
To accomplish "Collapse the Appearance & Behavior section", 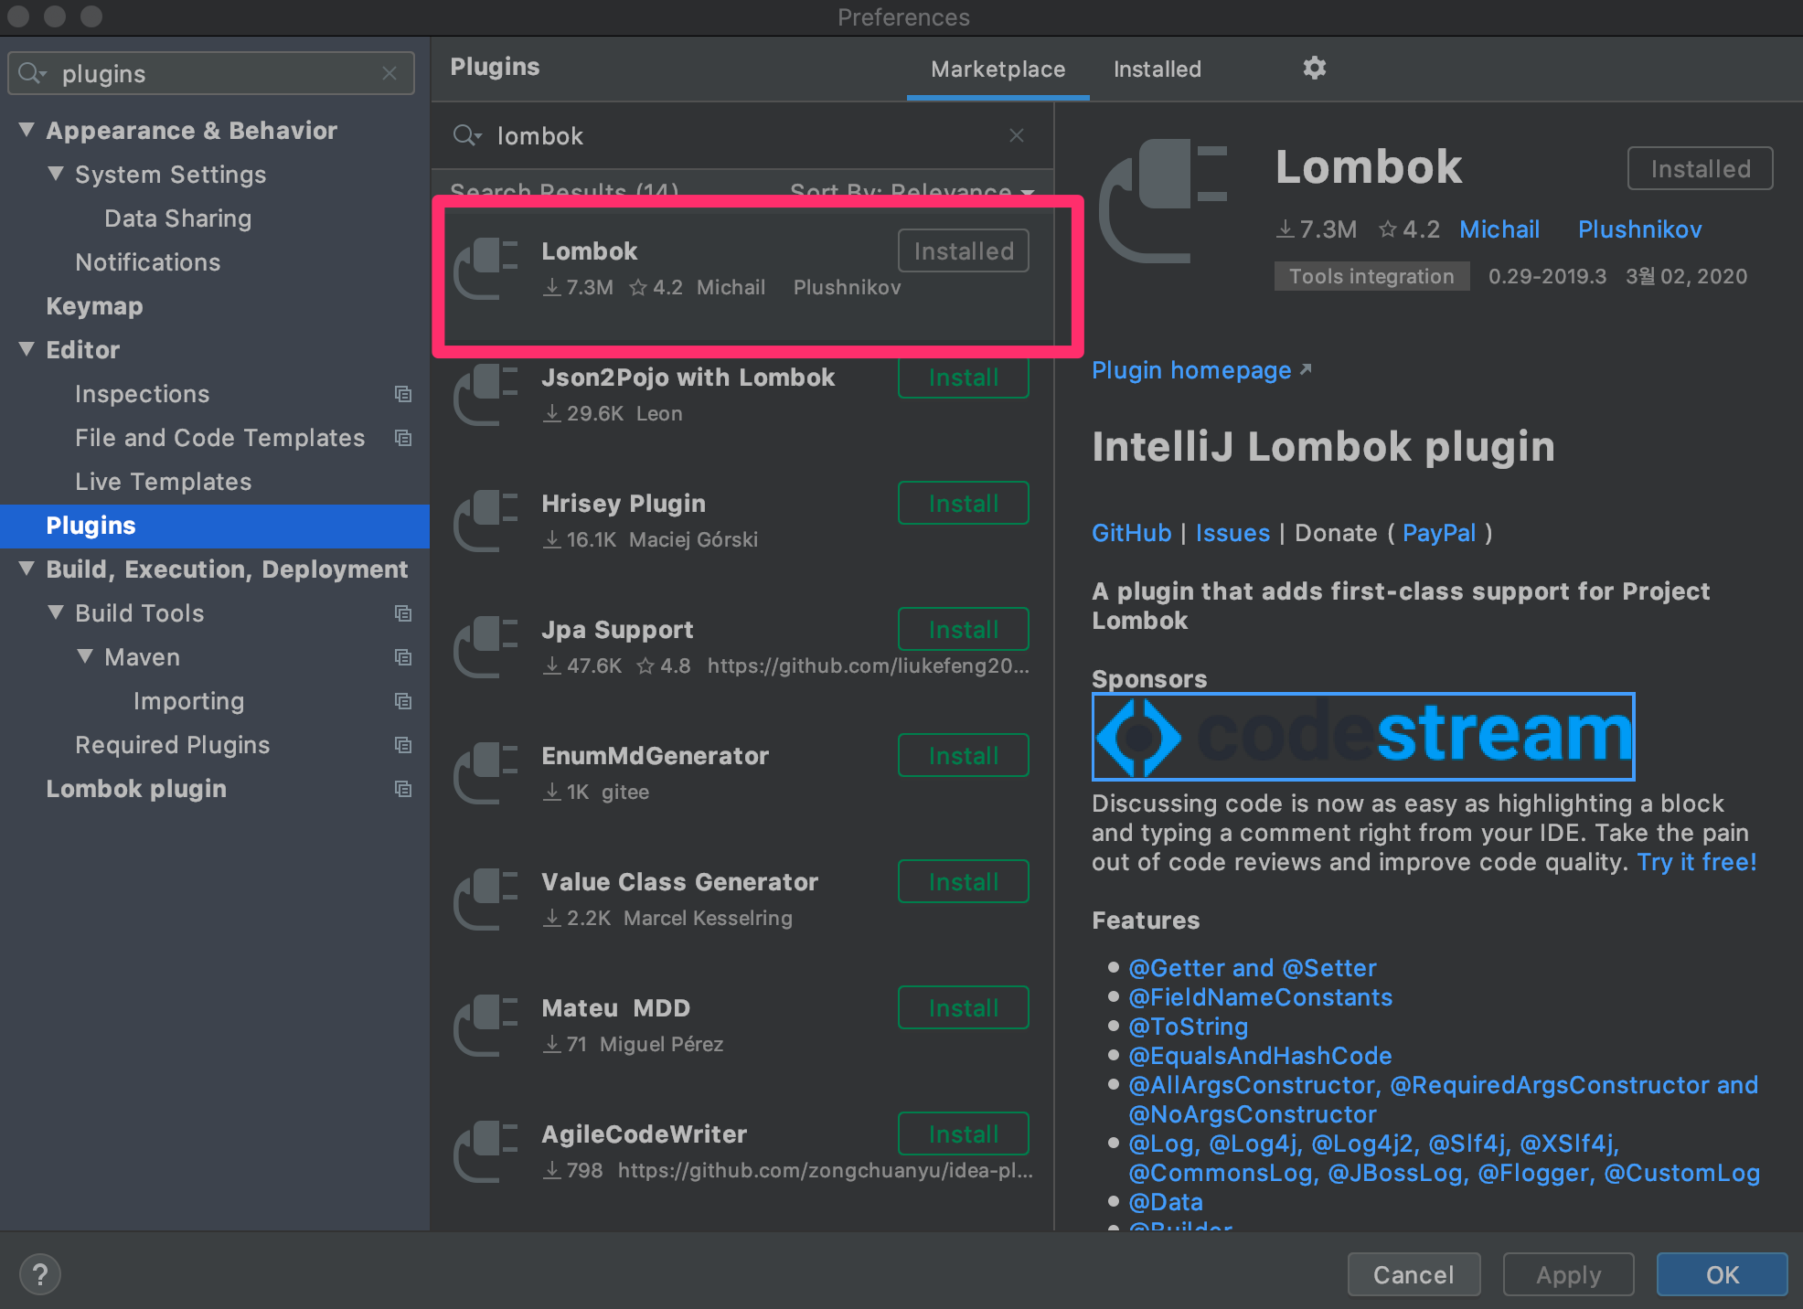I will pyautogui.click(x=27, y=130).
